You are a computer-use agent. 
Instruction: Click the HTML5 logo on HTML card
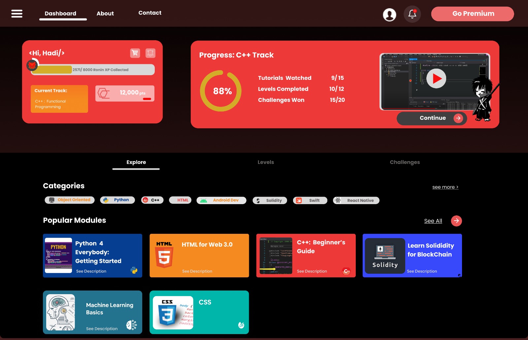(164, 254)
